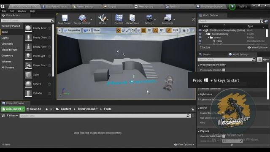Toggle scale snapping in viewport

point(169,30)
